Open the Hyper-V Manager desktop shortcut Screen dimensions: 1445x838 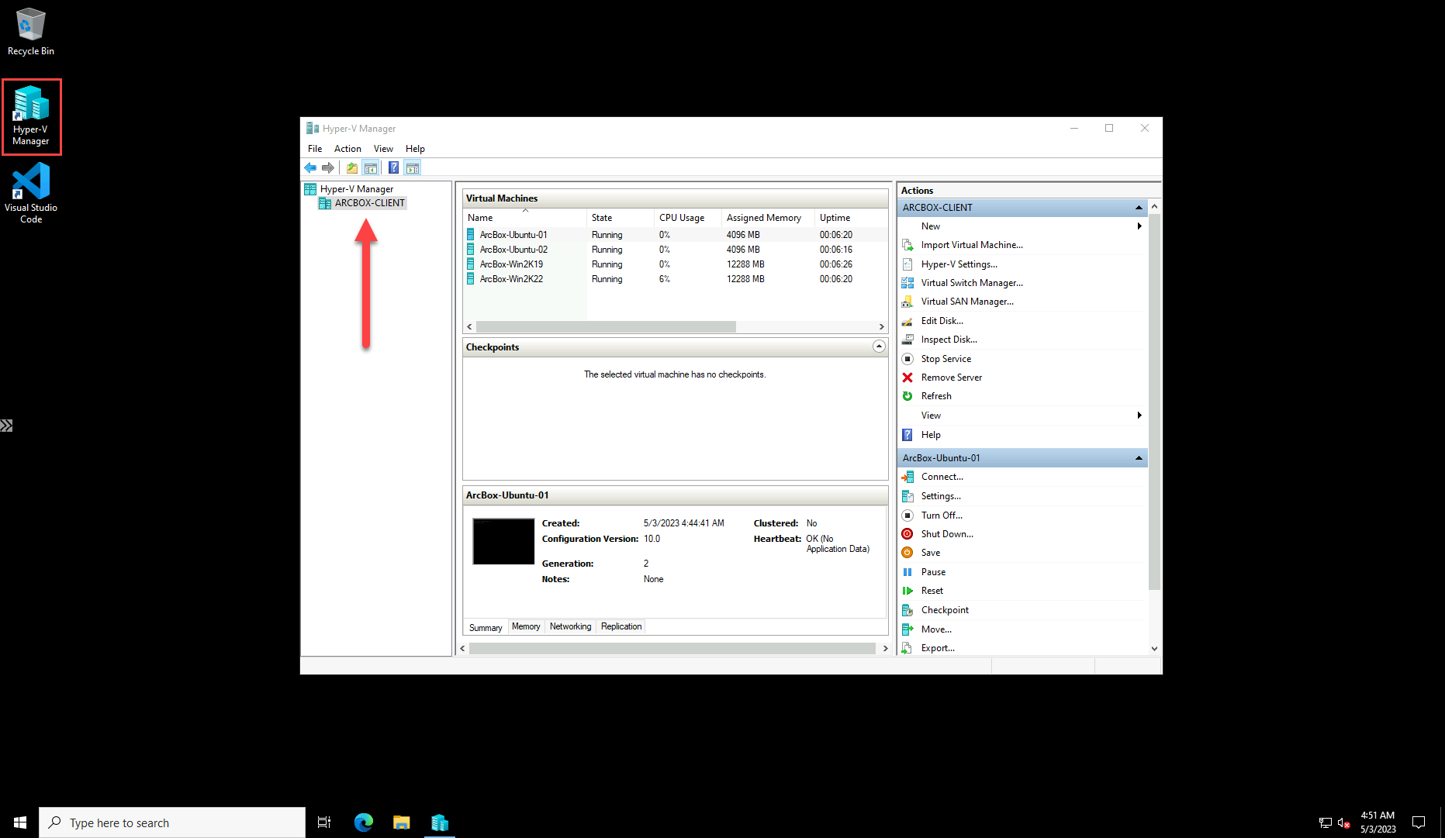(x=31, y=116)
